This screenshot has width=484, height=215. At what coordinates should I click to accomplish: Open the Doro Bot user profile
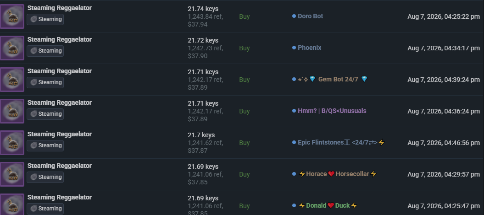310,16
